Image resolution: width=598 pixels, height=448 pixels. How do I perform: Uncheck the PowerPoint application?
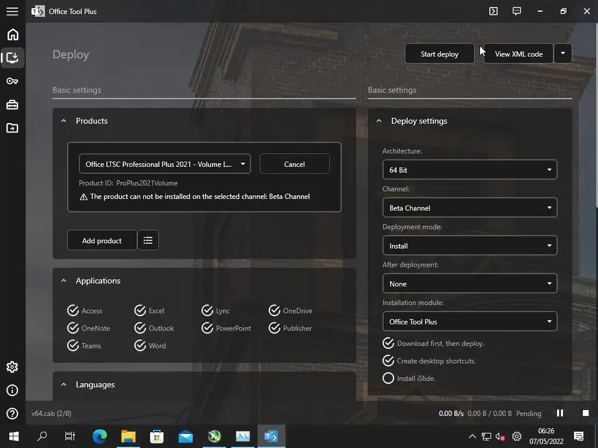[226, 328]
